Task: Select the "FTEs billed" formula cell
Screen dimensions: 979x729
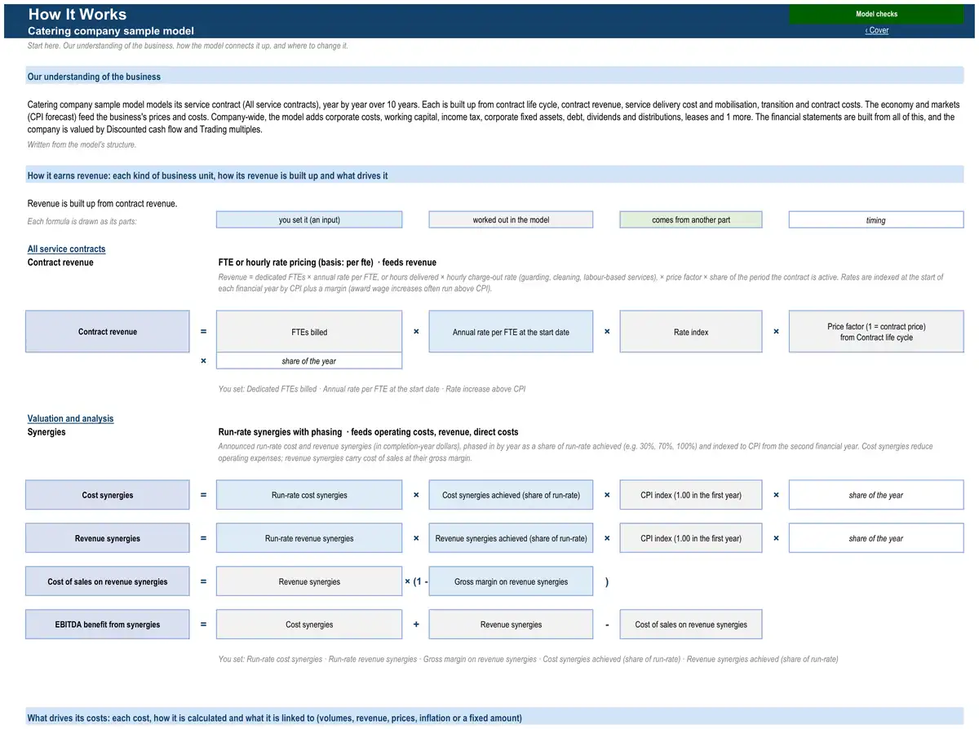Action: pos(309,332)
